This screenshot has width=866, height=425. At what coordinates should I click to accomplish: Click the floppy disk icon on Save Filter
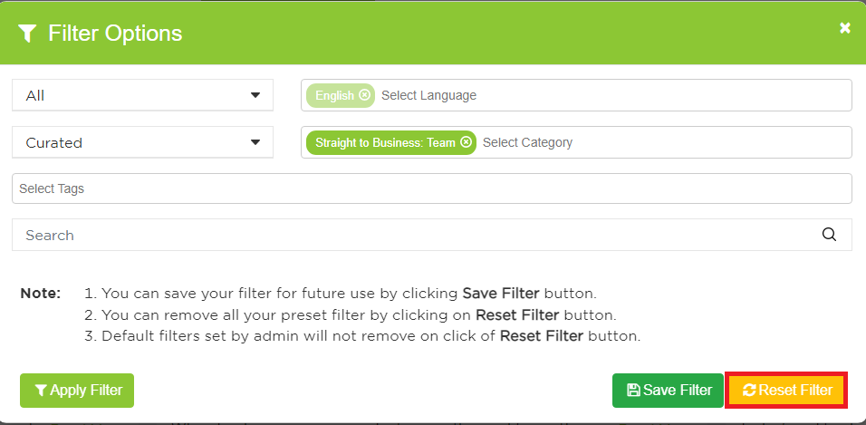pos(633,391)
